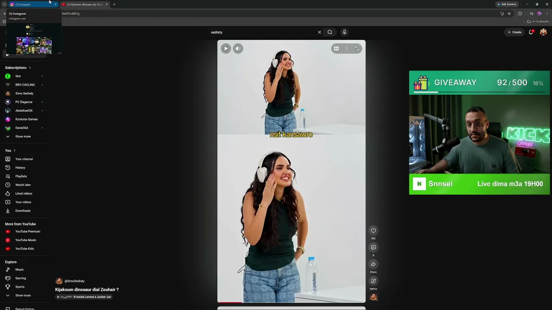Open the Simo Sedraty subscription

[x=25, y=93]
